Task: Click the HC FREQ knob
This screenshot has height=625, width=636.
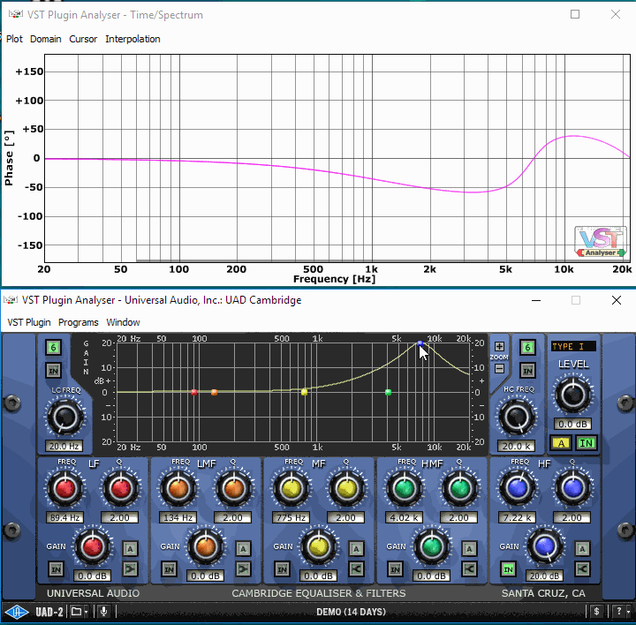Action: 517,417
